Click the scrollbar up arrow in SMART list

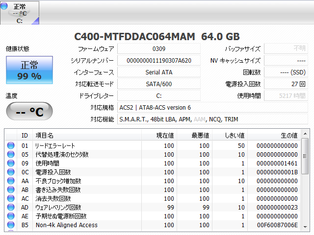click(305, 134)
